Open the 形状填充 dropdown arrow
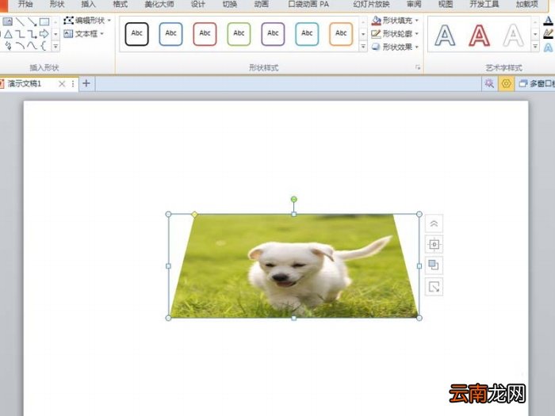555x416 pixels. click(x=416, y=21)
